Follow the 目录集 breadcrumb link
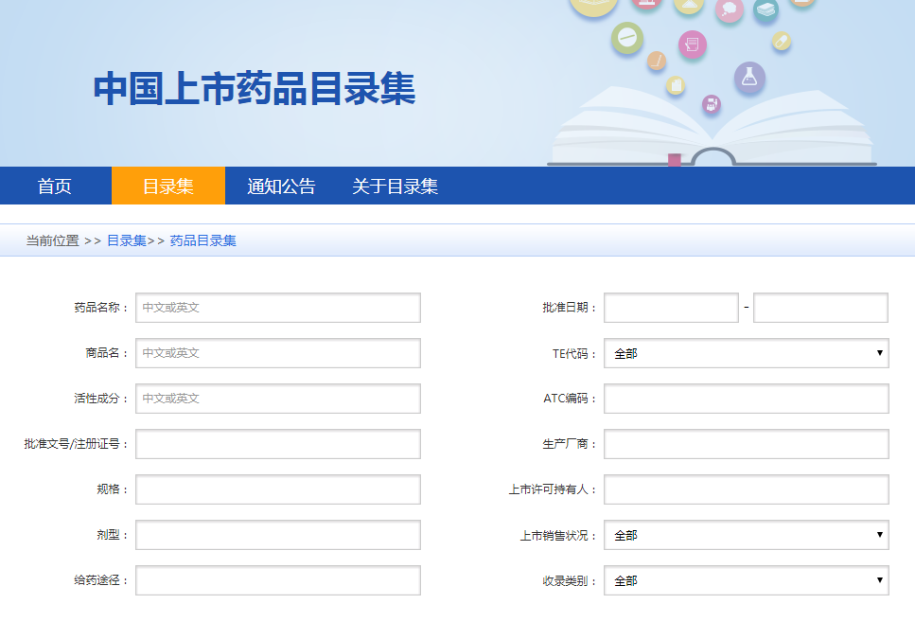Screen dimensions: 915x622 pos(127,240)
